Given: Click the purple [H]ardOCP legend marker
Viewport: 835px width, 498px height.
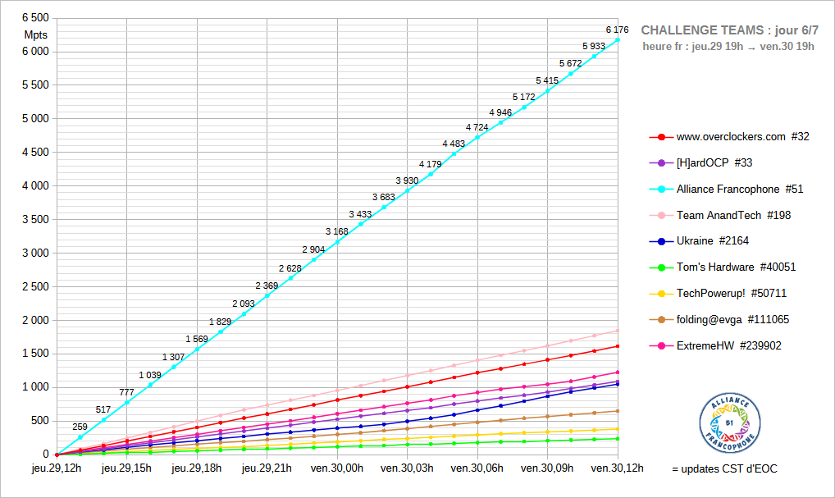Looking at the screenshot, I should tap(661, 163).
